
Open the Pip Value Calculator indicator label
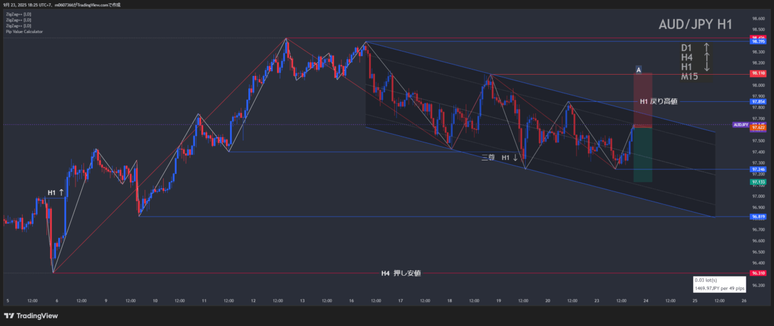(23, 32)
